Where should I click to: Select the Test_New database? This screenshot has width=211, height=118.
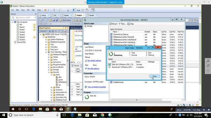(54, 47)
